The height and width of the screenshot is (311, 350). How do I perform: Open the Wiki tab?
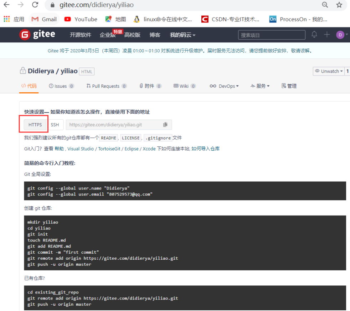184,85
